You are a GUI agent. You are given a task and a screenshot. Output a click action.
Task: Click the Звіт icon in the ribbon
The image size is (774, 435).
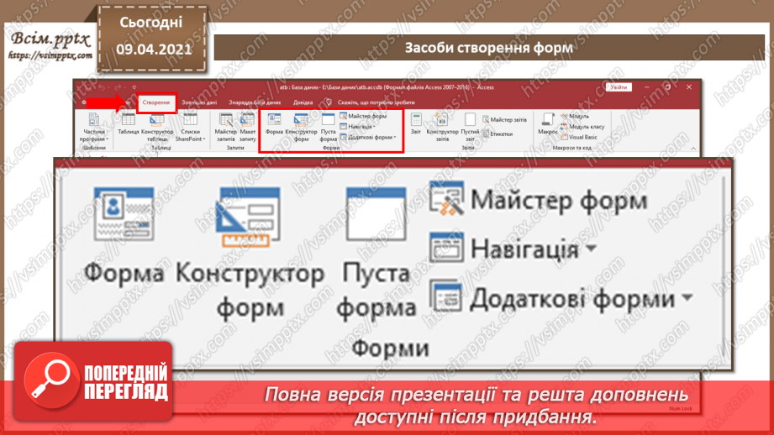pyautogui.click(x=416, y=125)
